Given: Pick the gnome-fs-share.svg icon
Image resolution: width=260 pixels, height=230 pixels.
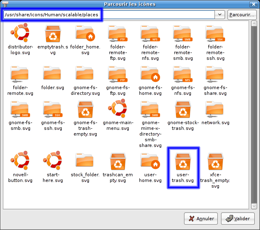Looking at the screenshot, I should click(x=214, y=74).
